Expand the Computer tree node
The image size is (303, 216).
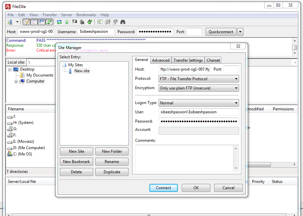16,81
